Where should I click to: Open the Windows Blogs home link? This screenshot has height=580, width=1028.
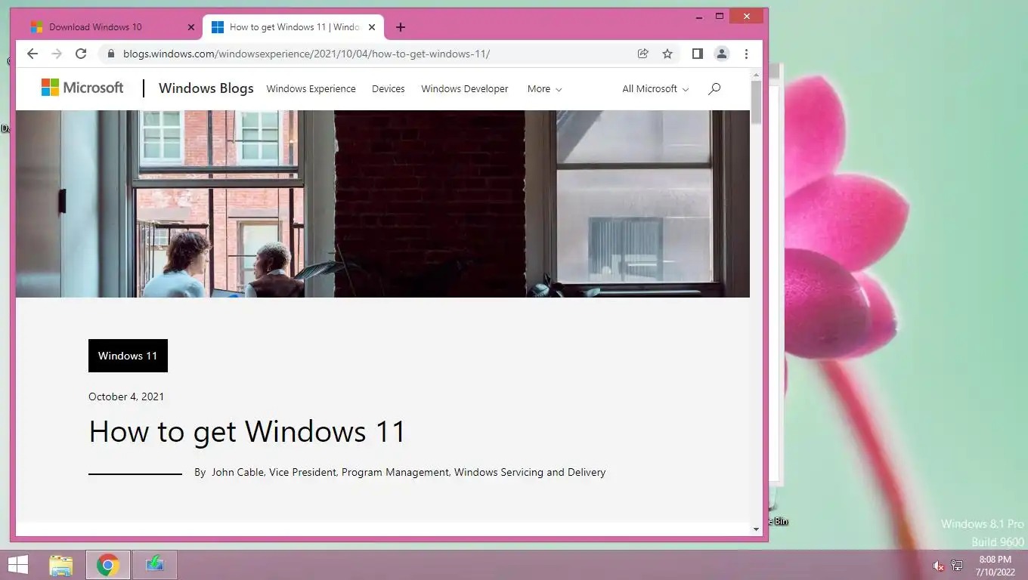(x=206, y=88)
